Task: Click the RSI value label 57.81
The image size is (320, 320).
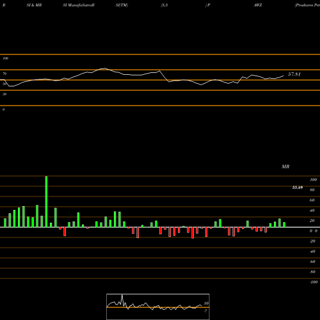Action: (x=294, y=74)
